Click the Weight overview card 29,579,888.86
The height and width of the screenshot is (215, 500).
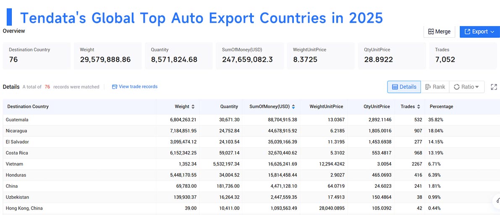coord(108,56)
